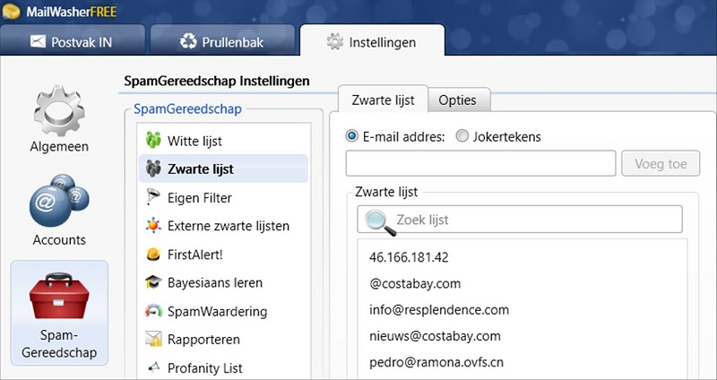Select the Jokertekens radio button

[462, 136]
